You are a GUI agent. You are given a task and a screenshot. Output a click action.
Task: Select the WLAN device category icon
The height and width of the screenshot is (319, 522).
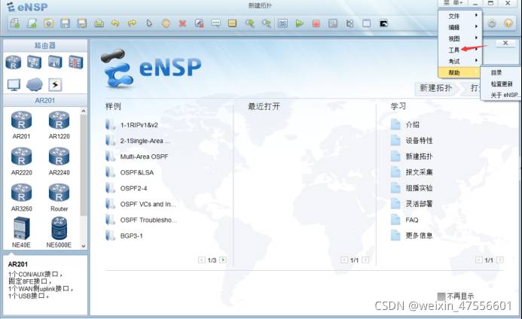(55, 62)
